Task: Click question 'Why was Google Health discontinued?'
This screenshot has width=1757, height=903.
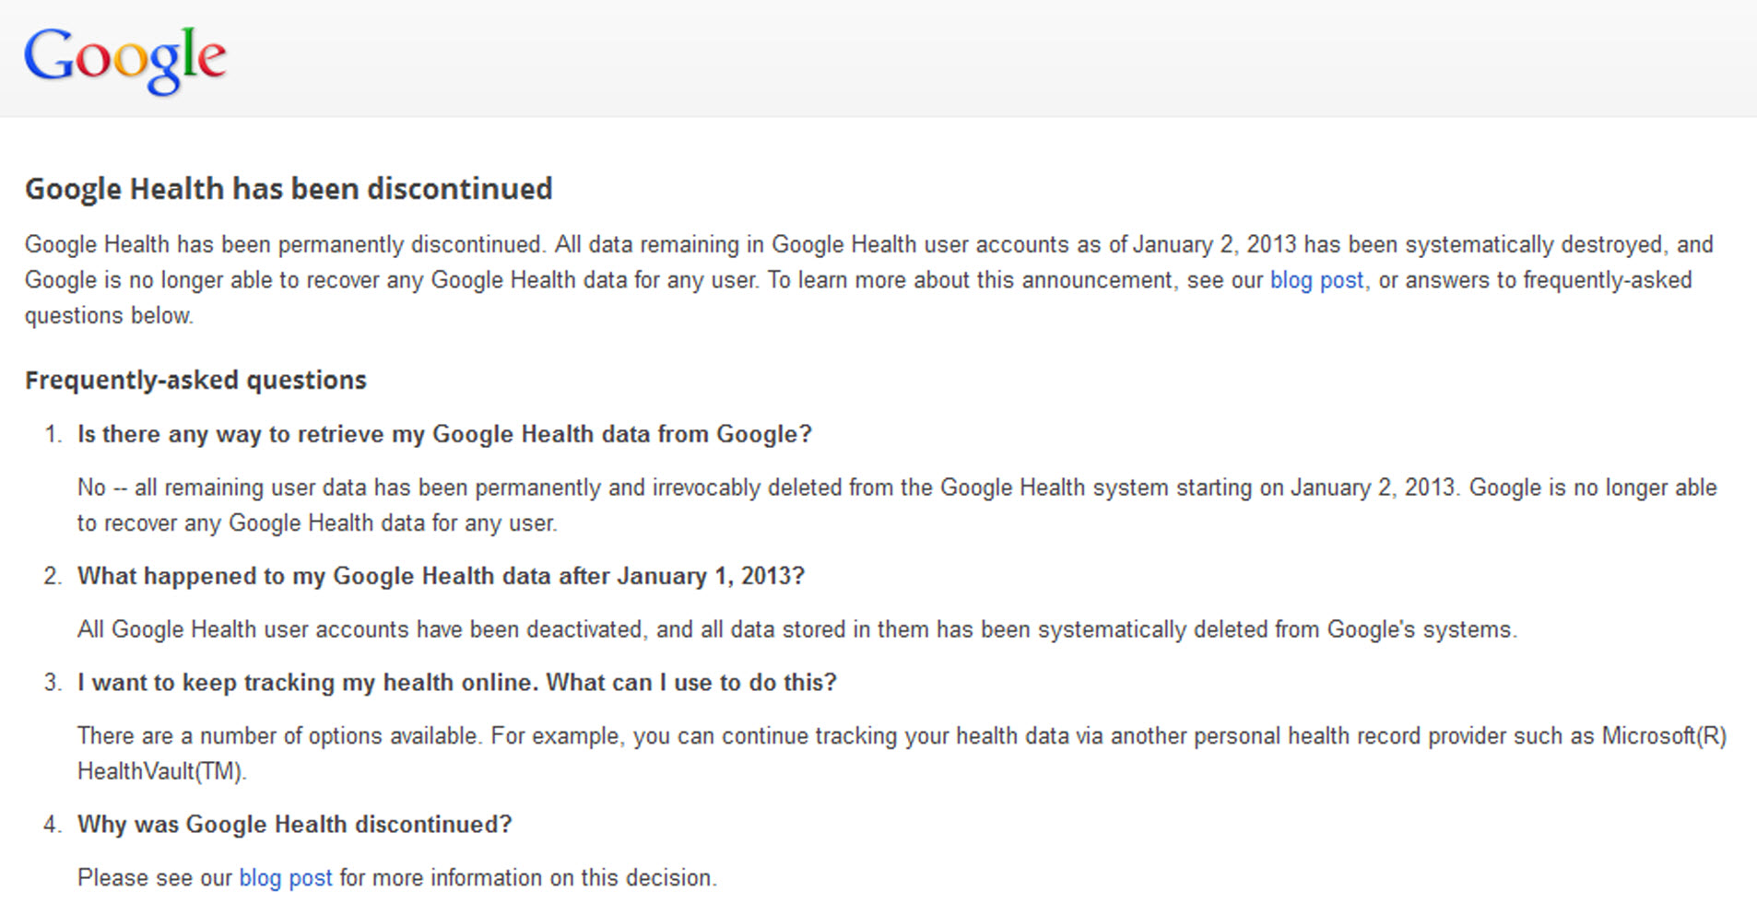Action: tap(294, 825)
